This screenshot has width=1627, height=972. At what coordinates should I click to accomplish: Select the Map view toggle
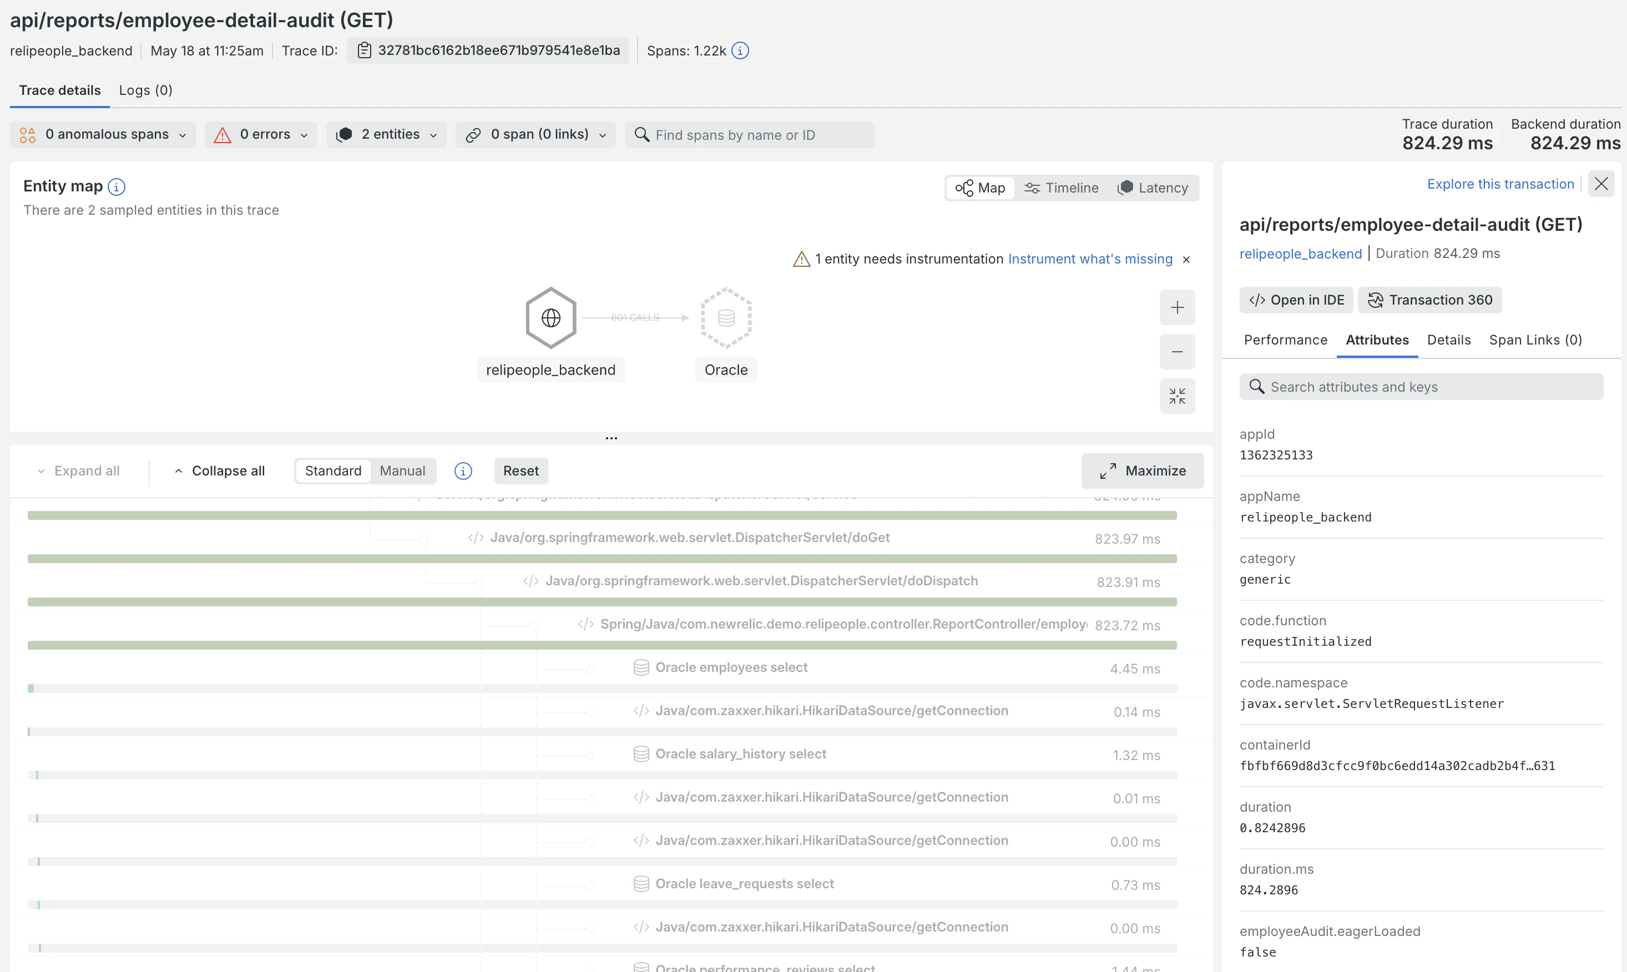pyautogui.click(x=980, y=188)
